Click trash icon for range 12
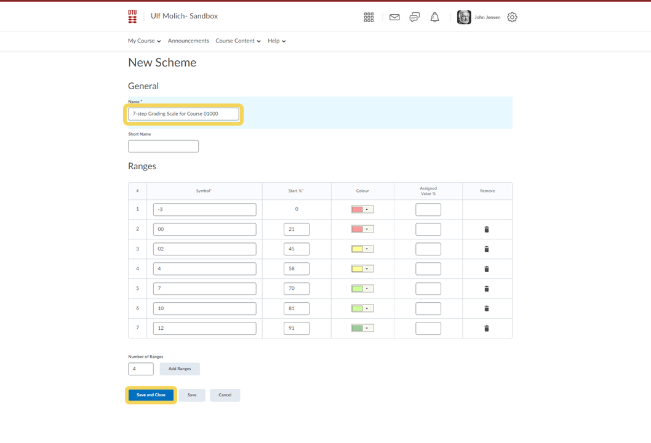Viewport: 651px width, 443px height. tap(487, 329)
